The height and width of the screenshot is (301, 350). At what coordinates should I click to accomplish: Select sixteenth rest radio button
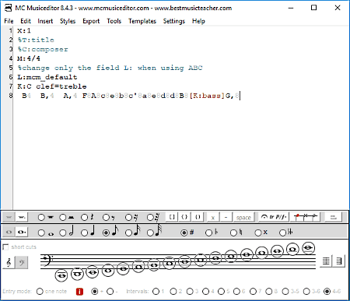(x=128, y=217)
